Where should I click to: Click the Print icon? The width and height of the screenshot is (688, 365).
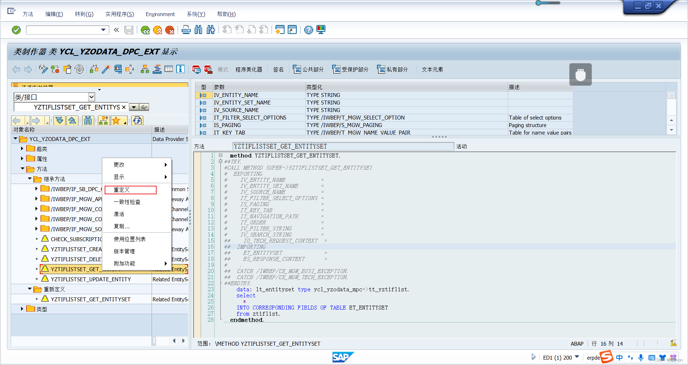[x=186, y=30]
